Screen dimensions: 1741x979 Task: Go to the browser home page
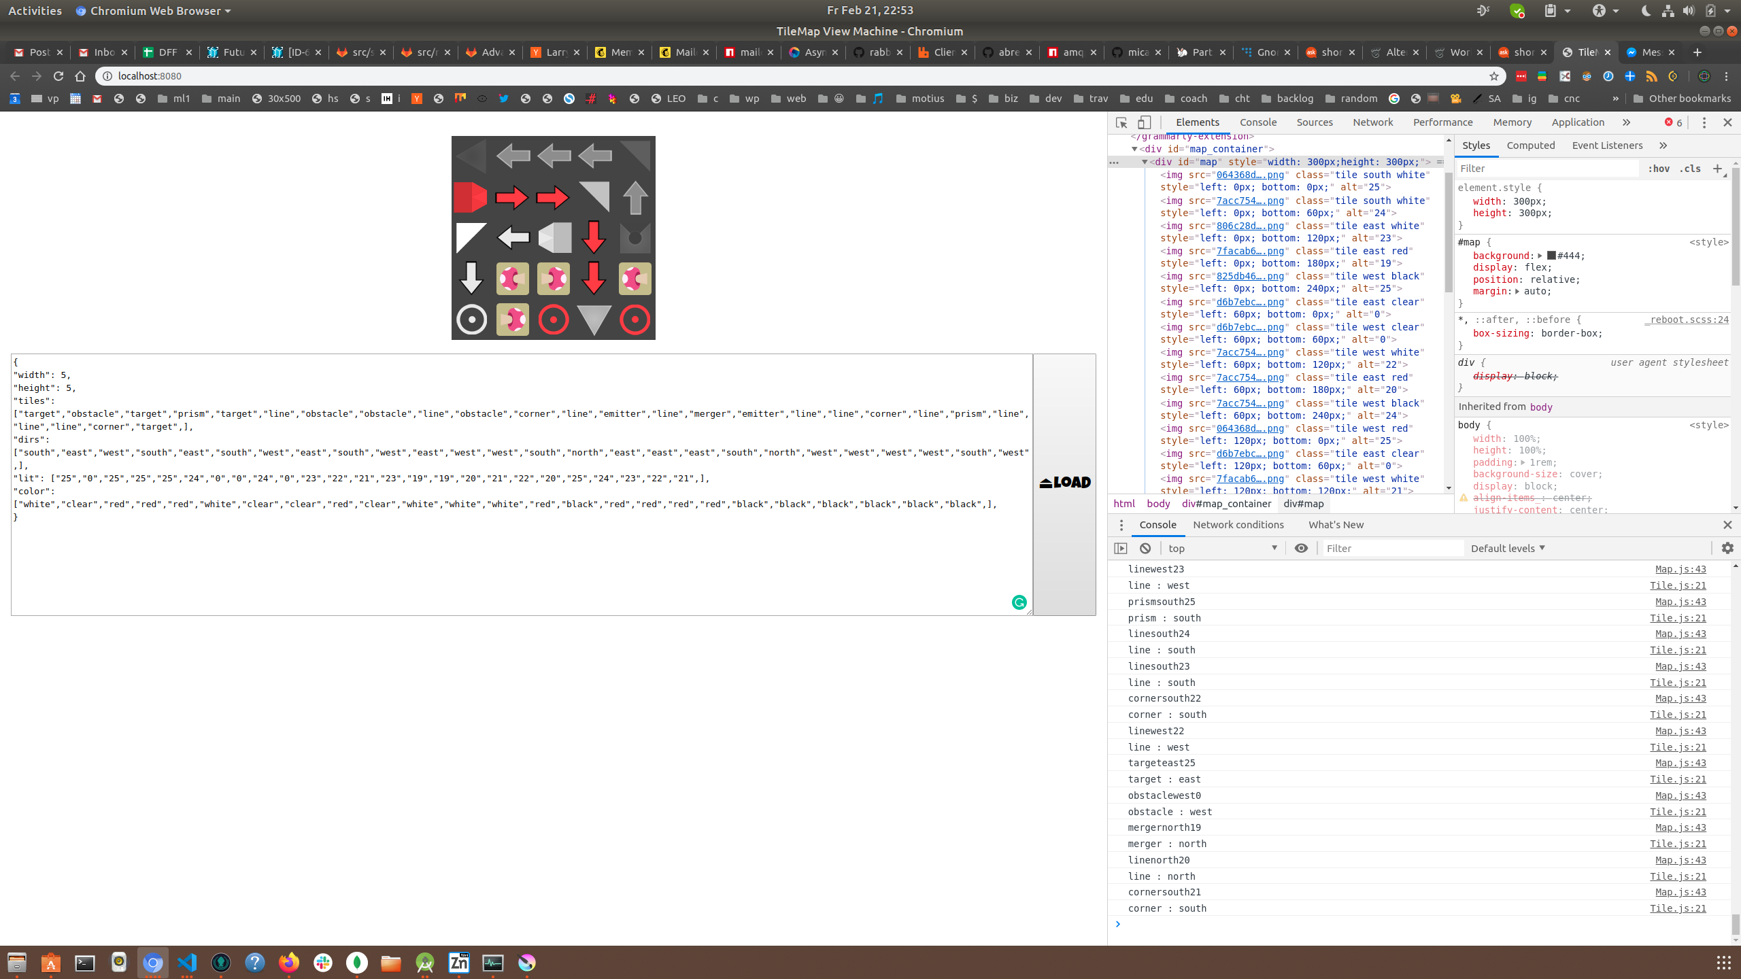80,76
